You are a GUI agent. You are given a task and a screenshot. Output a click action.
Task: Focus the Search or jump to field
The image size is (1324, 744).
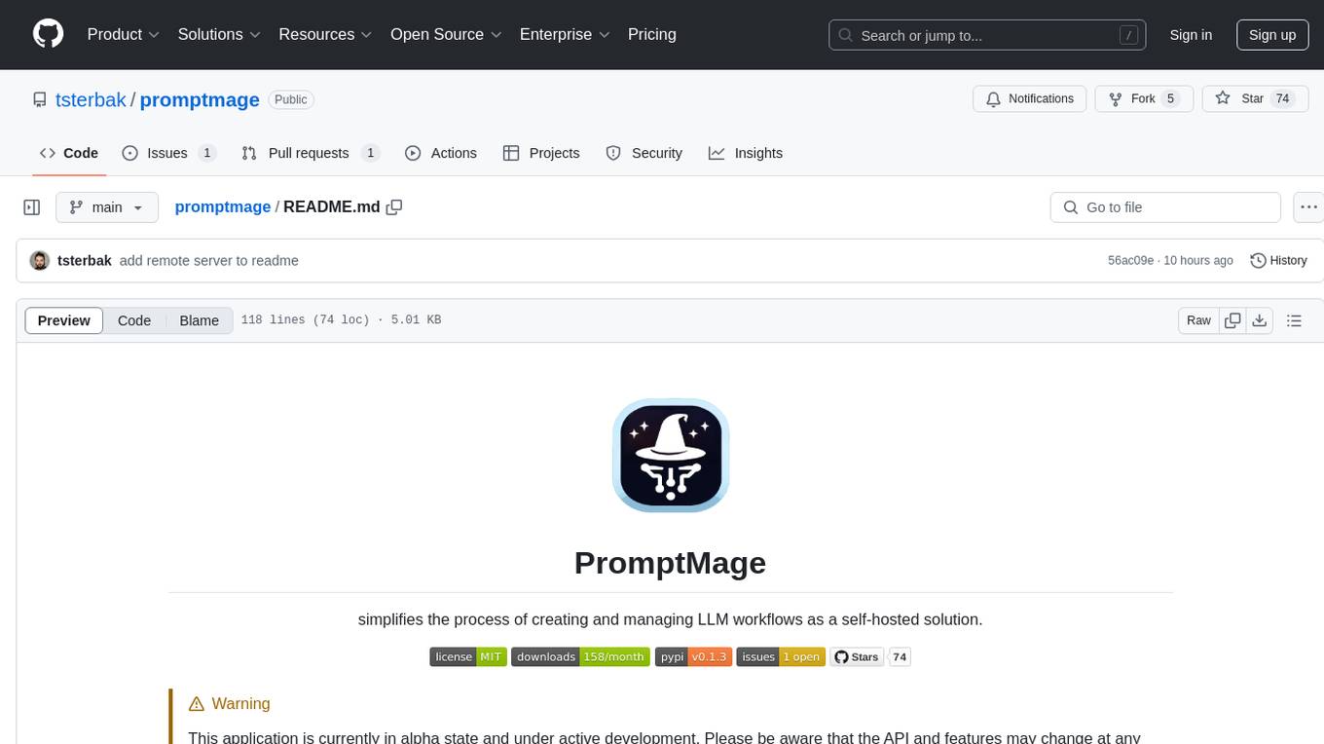point(987,35)
